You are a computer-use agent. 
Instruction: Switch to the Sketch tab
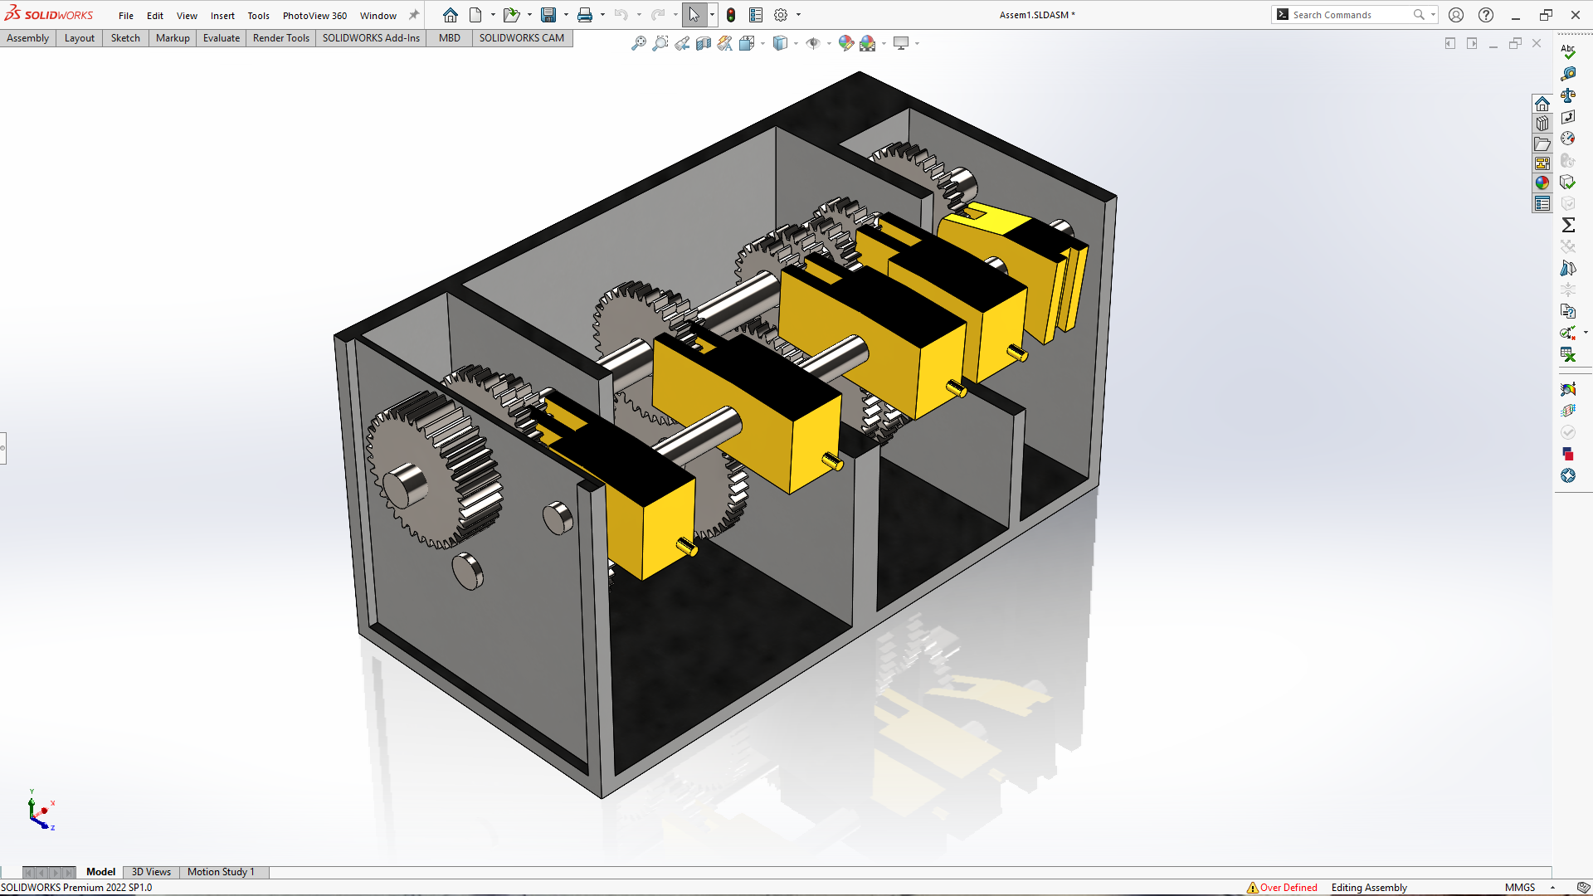pos(125,38)
